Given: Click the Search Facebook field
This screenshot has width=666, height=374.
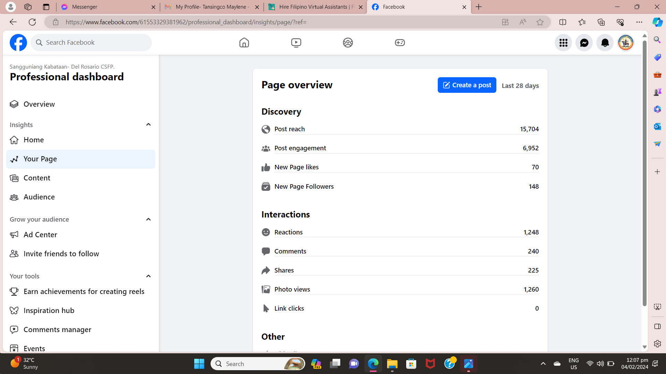Looking at the screenshot, I should click(92, 43).
